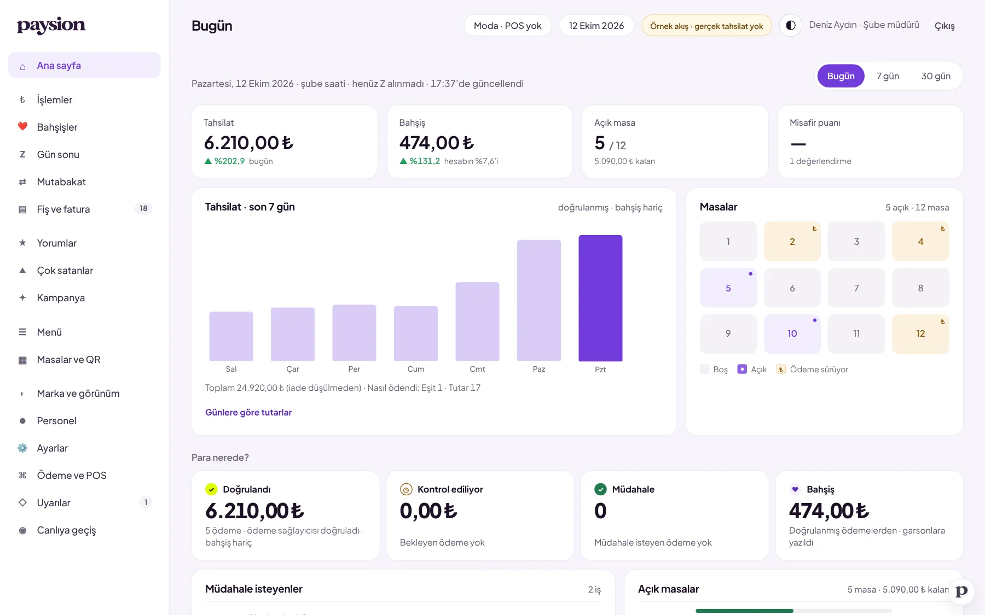Click the paysion logo in the sidebar
The image size is (985, 615).
(x=51, y=25)
